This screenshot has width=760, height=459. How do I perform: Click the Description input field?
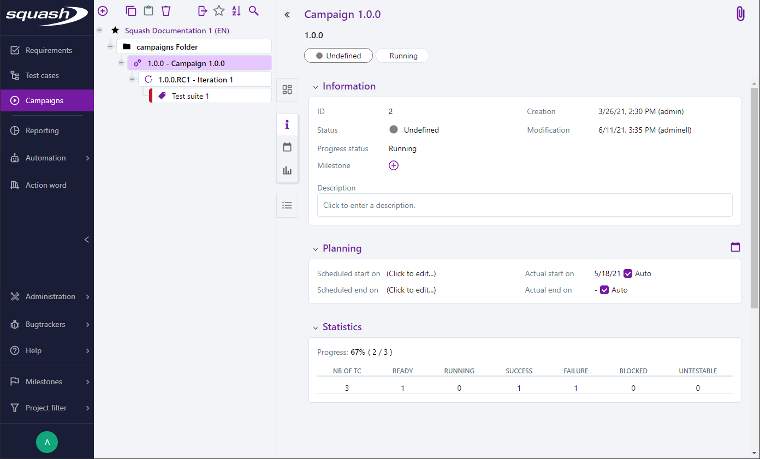pos(524,205)
